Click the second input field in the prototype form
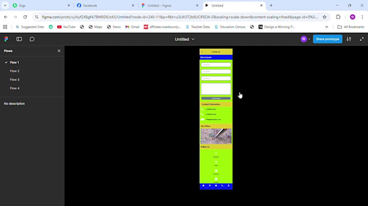This screenshot has height=206, width=368. [x=216, y=71]
